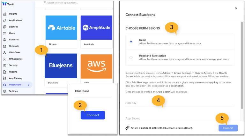Open the Reports page

(13, 72)
